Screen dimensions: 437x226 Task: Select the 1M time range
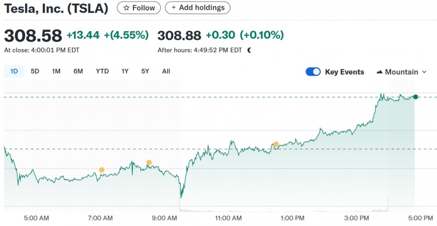pos(56,71)
